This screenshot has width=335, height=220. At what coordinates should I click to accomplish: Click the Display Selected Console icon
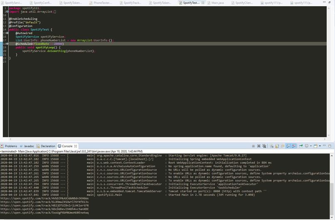307,146
